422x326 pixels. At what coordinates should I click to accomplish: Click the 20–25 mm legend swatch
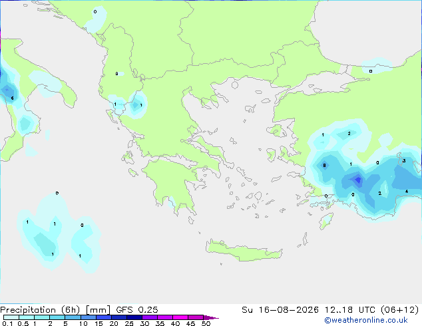pos(118,317)
